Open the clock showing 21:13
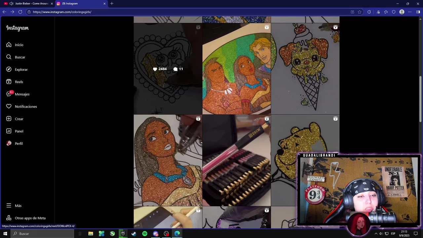423x238 pixels. (x=404, y=234)
